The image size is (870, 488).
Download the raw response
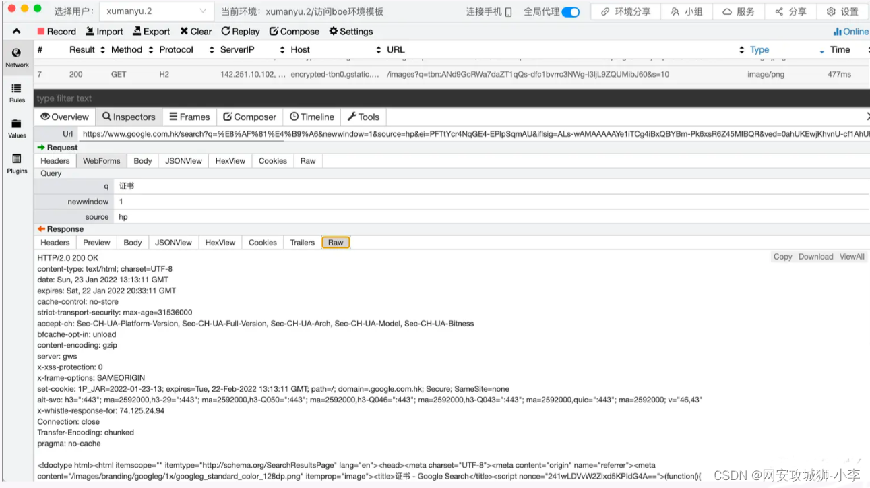816,257
